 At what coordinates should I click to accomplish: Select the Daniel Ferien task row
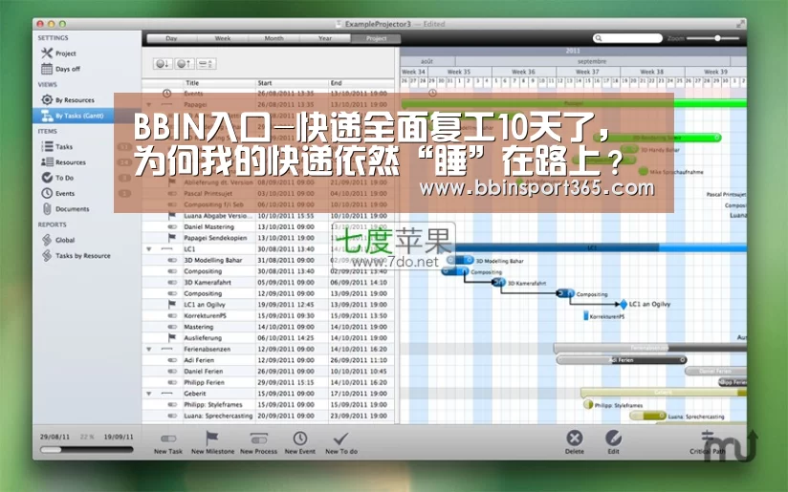pos(269,371)
